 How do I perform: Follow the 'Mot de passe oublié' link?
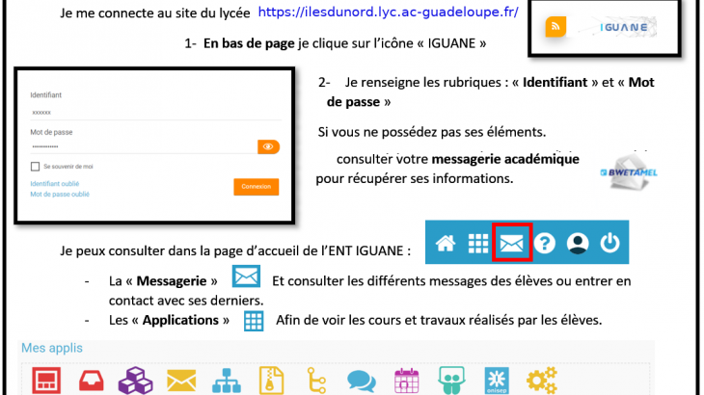coord(60,194)
